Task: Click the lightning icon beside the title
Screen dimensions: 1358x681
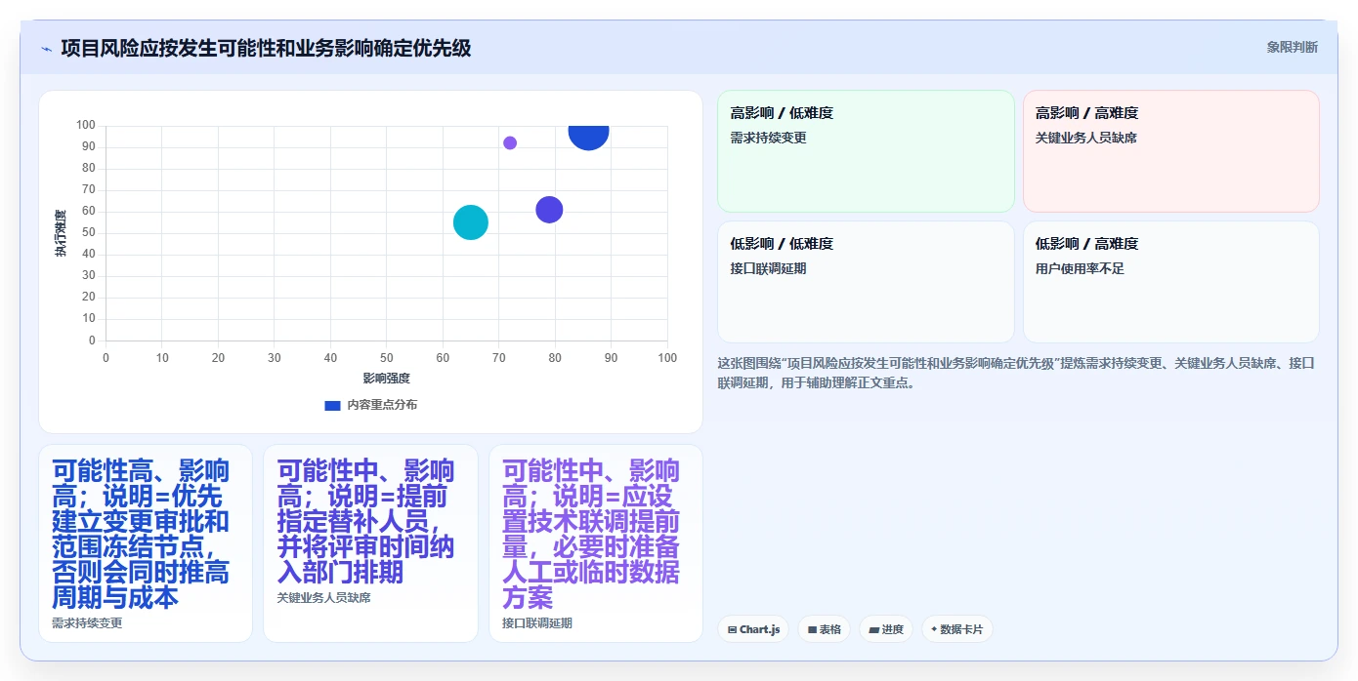Action: pos(46,49)
